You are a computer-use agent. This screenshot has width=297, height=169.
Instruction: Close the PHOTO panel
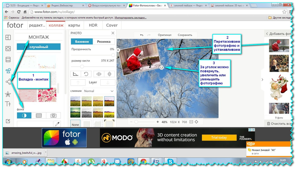tap(113, 33)
